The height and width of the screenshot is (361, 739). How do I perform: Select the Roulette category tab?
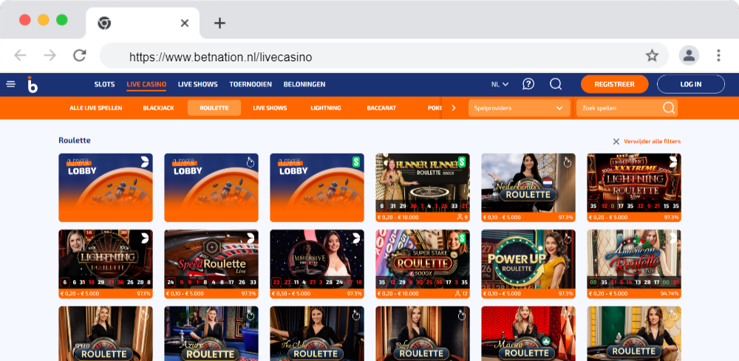(x=214, y=108)
